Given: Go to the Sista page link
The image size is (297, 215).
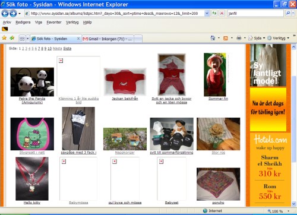Looking at the screenshot, I should 67,49.
